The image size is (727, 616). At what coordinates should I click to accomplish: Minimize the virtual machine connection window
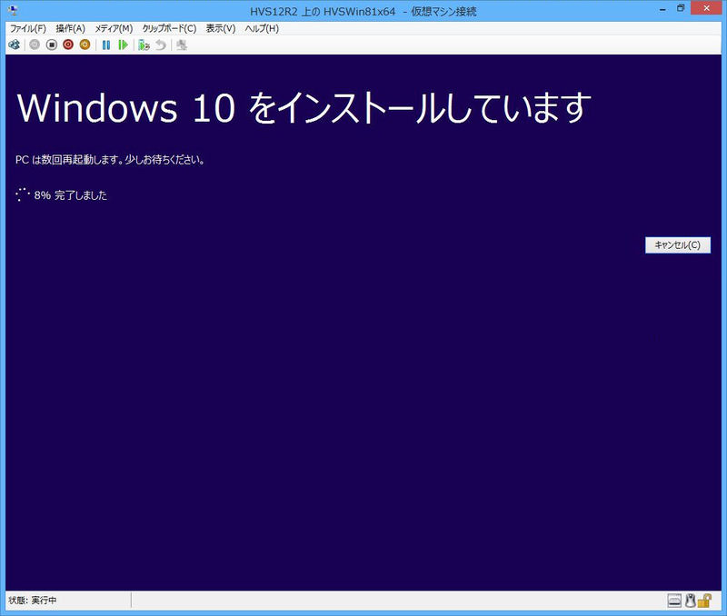coord(663,9)
